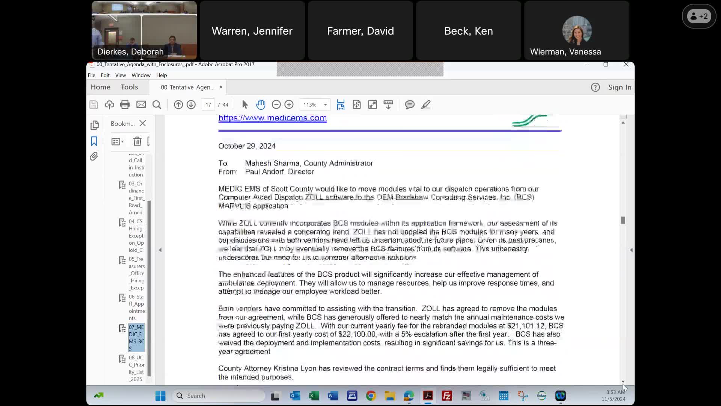This screenshot has width=721, height=406.
Task: Click fit one full page icon
Action: click(357, 105)
